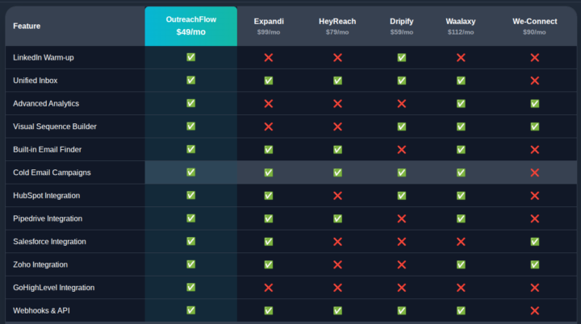Click the Dripify column header
Image resolution: width=581 pixels, height=324 pixels.
coord(402,26)
